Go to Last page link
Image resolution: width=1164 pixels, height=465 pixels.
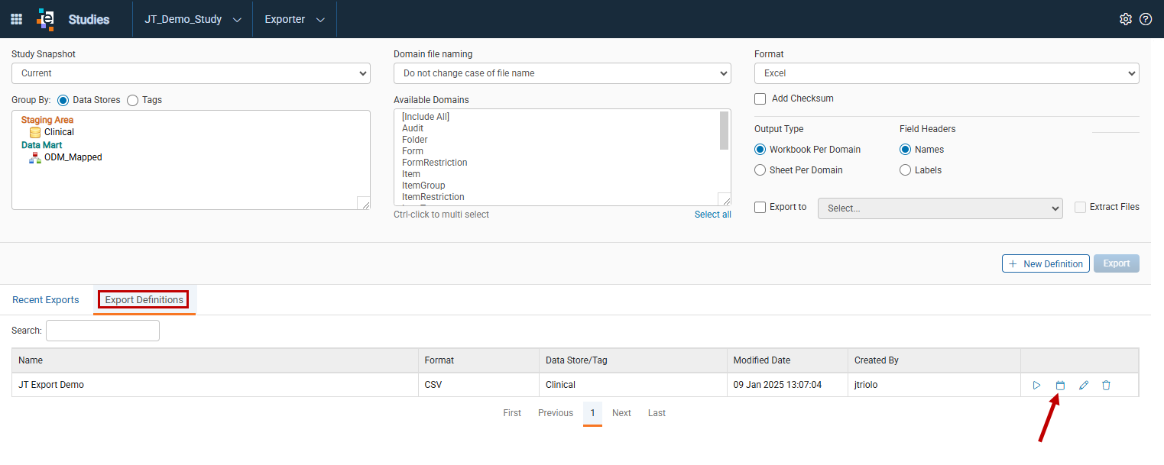[x=657, y=413]
